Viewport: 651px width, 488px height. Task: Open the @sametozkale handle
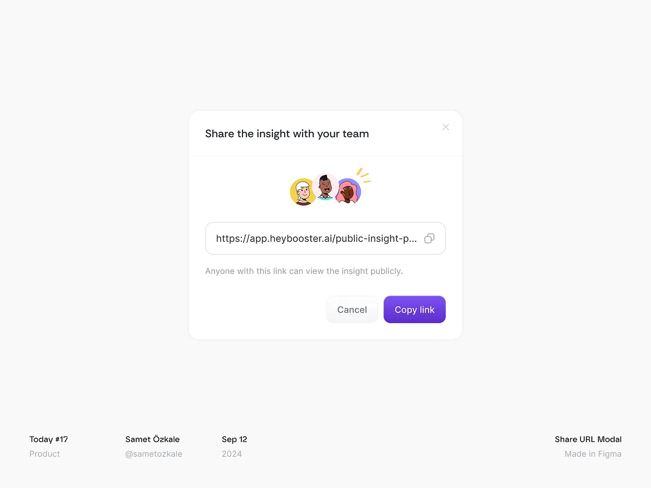pos(154,454)
